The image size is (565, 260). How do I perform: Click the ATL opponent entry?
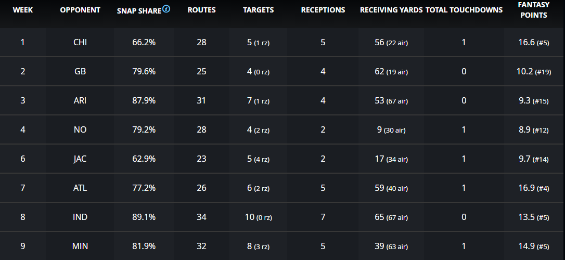click(80, 188)
